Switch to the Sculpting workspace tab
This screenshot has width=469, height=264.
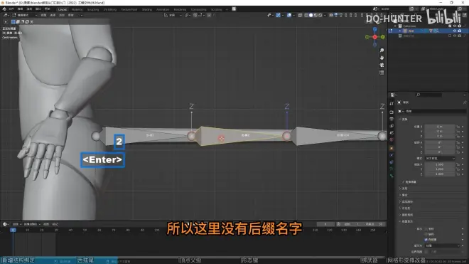click(x=93, y=9)
